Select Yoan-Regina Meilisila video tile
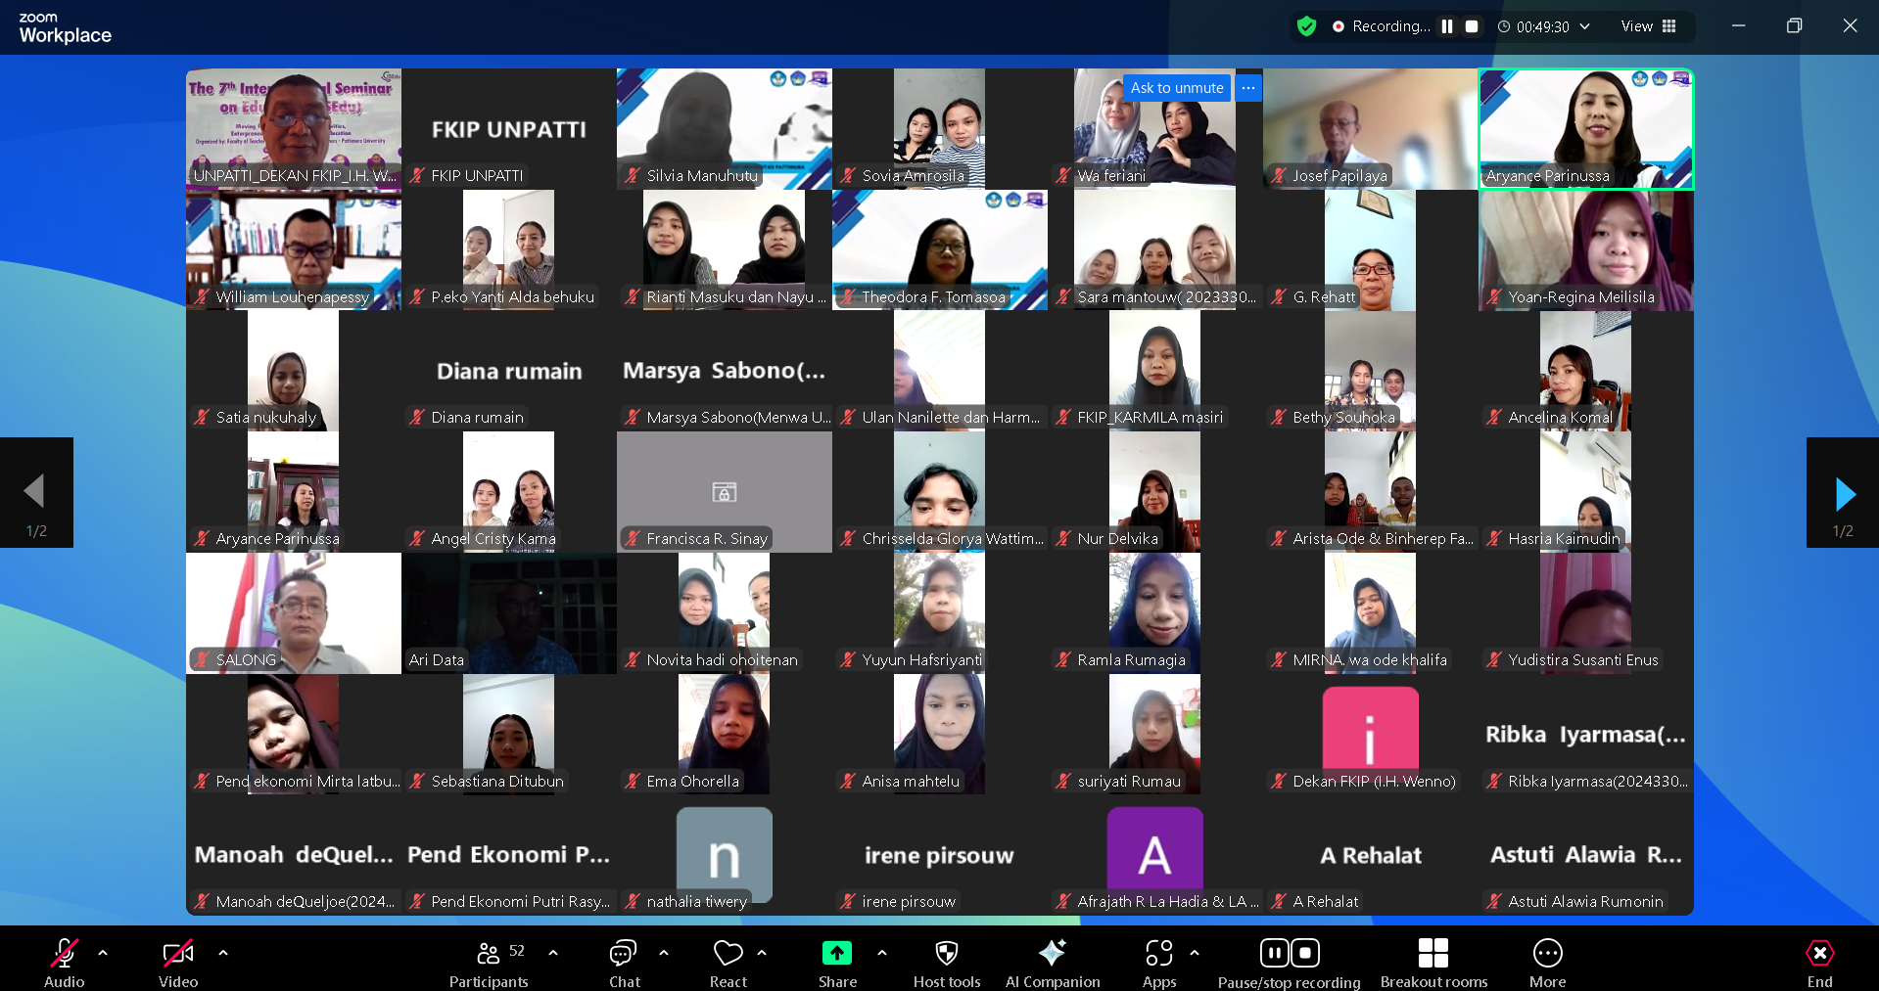1879x991 pixels. pyautogui.click(x=1586, y=249)
